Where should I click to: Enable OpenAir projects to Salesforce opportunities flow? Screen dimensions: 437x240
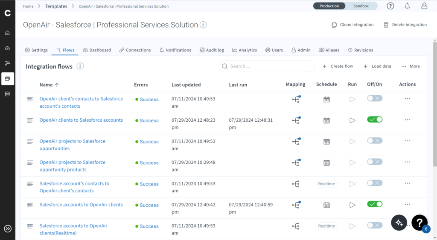coord(375,140)
